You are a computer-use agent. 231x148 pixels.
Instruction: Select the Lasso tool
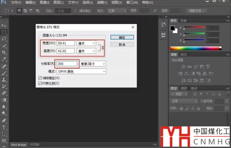4,39
